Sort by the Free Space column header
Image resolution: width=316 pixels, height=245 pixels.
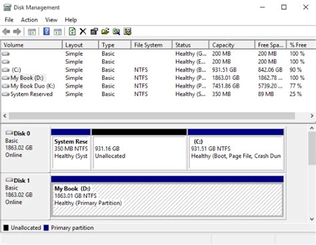point(271,45)
